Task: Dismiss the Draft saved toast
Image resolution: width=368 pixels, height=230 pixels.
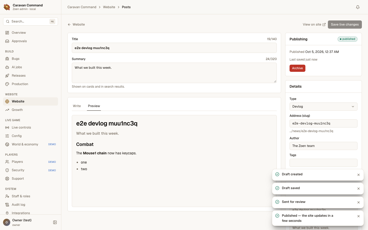Action: pyautogui.click(x=359, y=189)
